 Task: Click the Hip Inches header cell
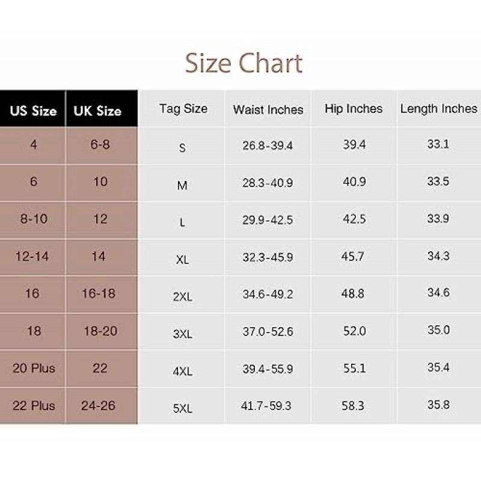[354, 109]
